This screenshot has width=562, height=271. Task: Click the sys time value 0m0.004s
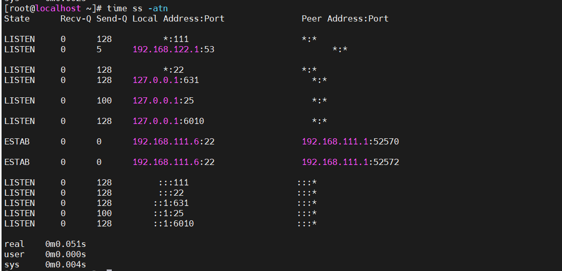click(66, 264)
